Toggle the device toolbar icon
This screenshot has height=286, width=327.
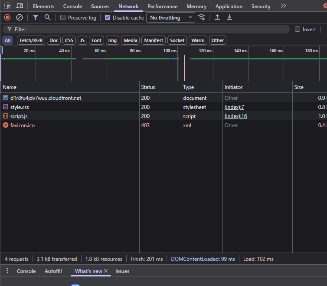pyautogui.click(x=20, y=6)
